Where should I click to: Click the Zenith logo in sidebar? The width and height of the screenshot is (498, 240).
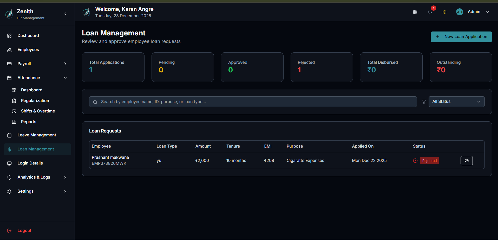pos(9,14)
